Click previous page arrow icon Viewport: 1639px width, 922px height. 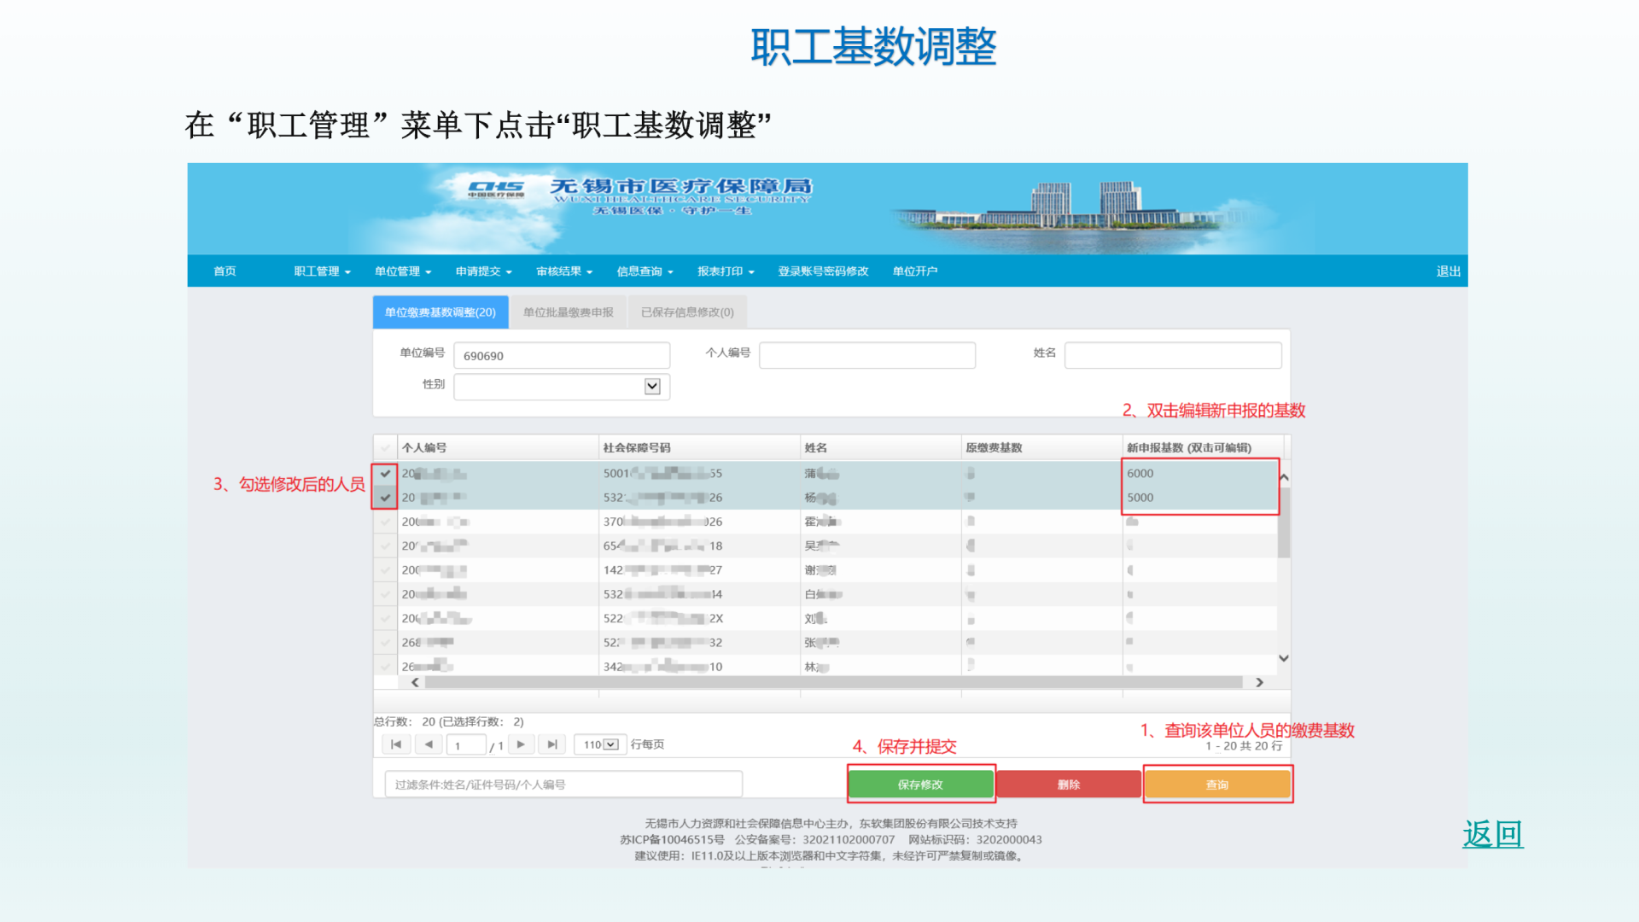click(x=429, y=744)
